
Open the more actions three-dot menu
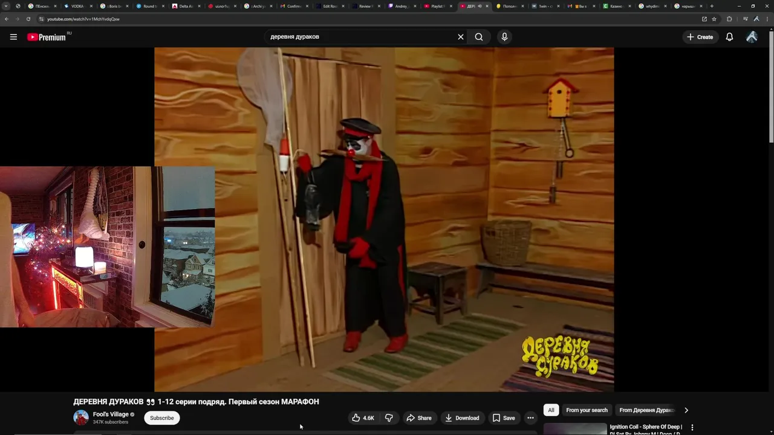(x=530, y=418)
